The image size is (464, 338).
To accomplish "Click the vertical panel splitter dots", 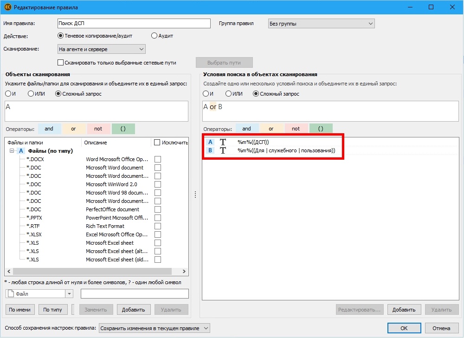I will pos(195,195).
